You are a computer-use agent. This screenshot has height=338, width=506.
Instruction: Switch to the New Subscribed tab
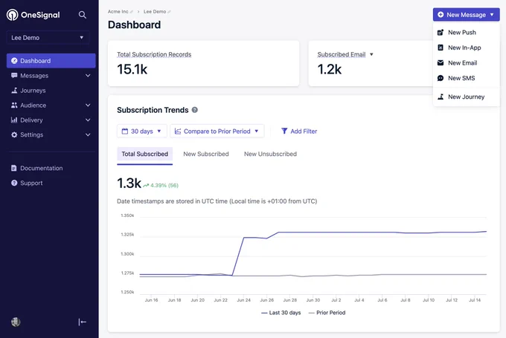pos(206,154)
